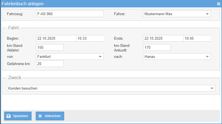
Task: Click the Beginn time field showing 10:33
Action: pyautogui.click(x=90, y=39)
